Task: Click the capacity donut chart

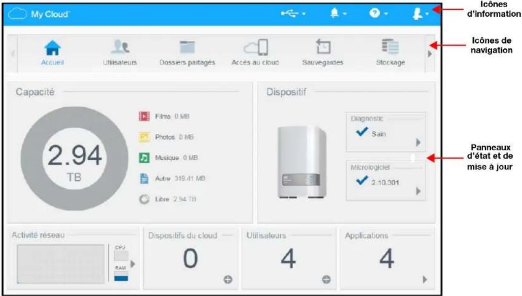Action: 74,158
